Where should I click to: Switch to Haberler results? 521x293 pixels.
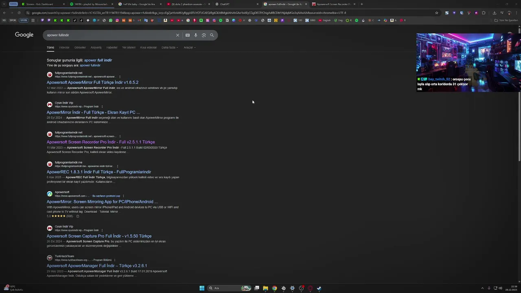click(112, 47)
